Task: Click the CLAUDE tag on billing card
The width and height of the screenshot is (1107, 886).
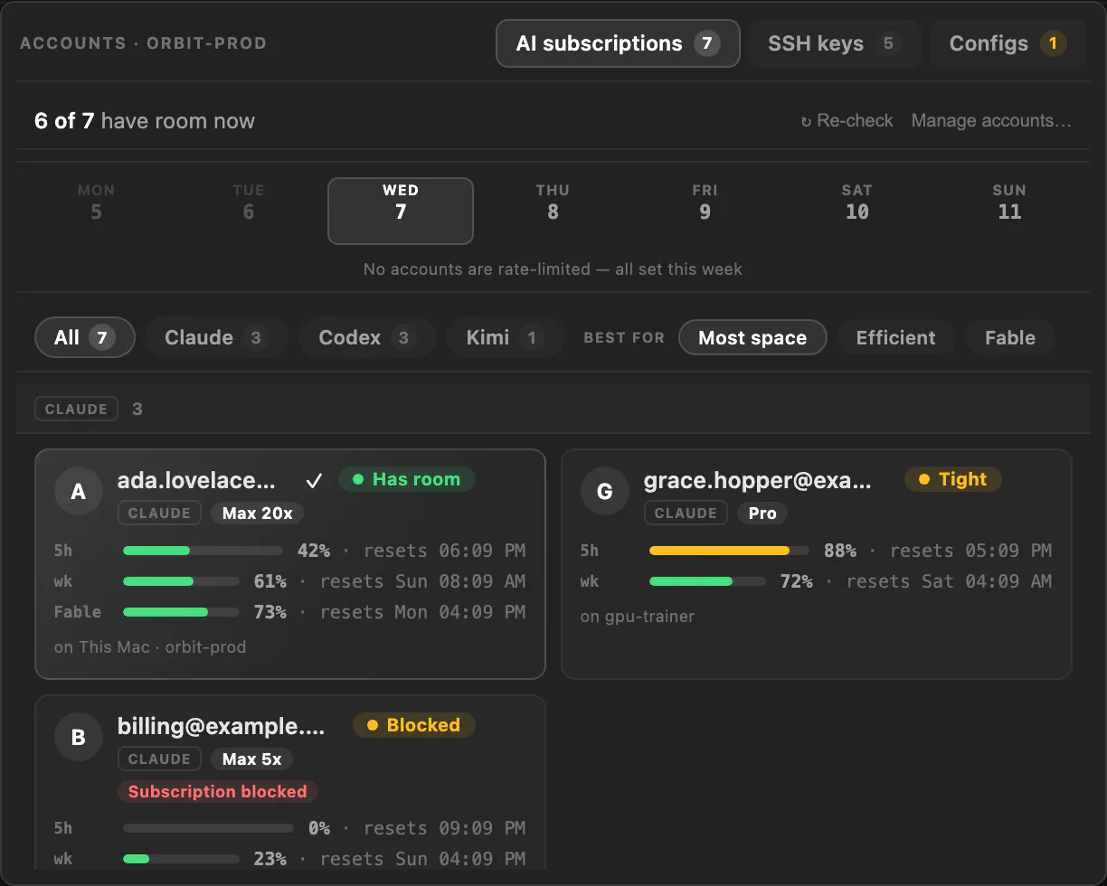Action: point(159,759)
